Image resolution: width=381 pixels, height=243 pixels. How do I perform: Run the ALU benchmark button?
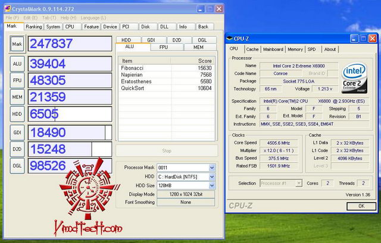17,64
